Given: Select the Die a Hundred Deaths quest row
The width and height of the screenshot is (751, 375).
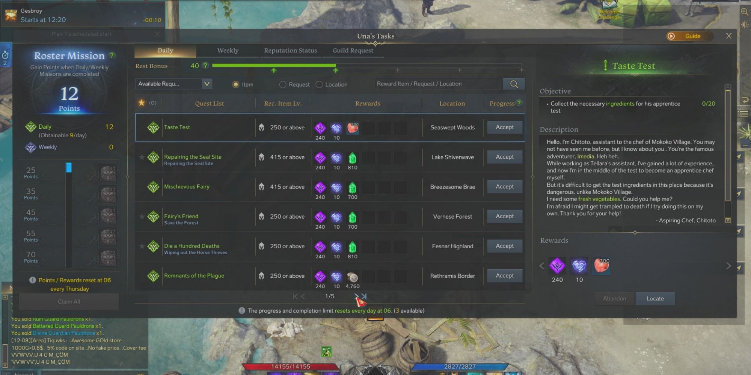Looking at the screenshot, I should coord(330,246).
